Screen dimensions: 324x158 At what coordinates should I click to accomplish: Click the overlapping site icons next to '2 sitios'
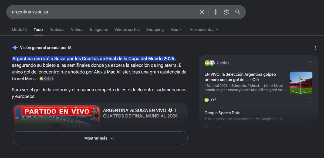pyautogui.click(x=210, y=63)
